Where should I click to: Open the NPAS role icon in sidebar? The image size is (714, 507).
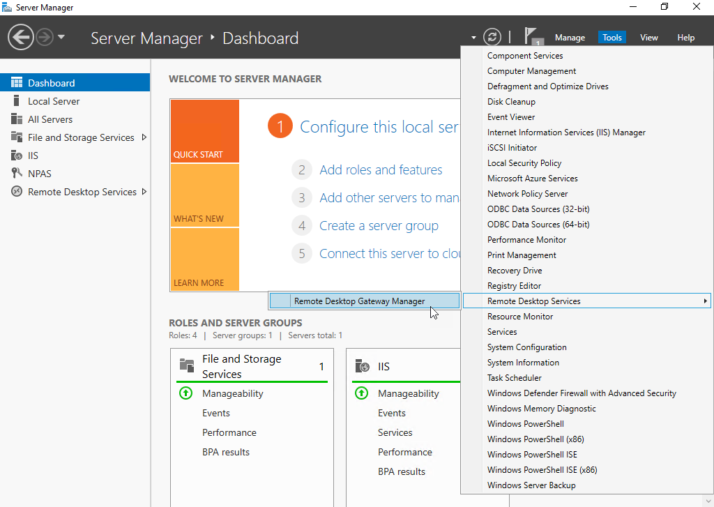click(x=17, y=173)
